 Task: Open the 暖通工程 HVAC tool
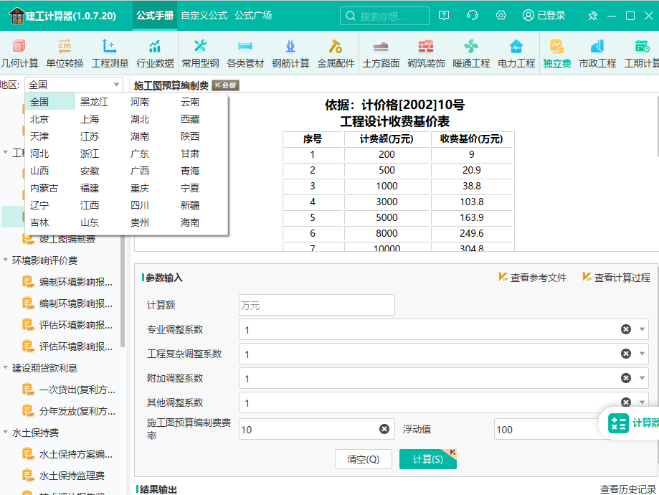(471, 53)
